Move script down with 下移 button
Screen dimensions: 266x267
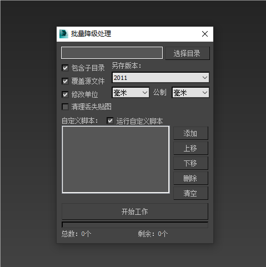tap(190, 163)
